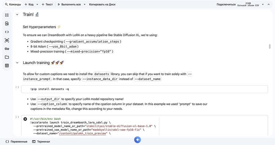This screenshot has width=275, height=145.
Task: Click the accelerate launch train_dreambooth_lora_sdxl.py line
Action: click(x=70, y=122)
